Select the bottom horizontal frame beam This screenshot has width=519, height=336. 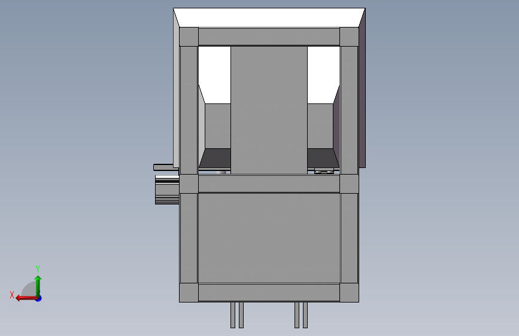click(269, 293)
